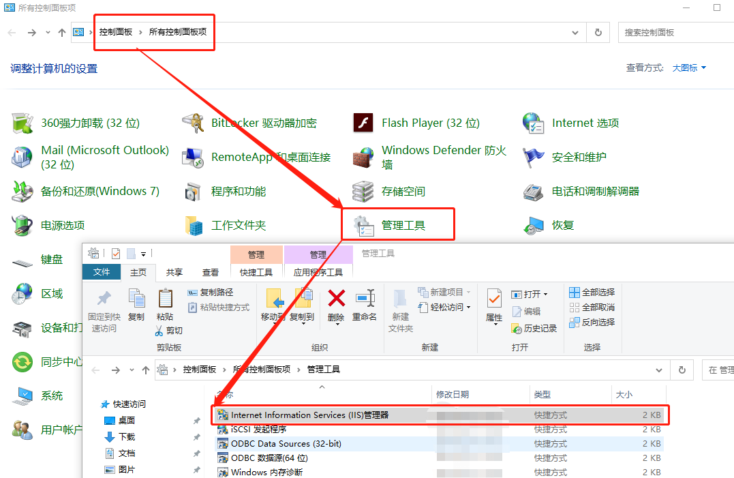Image resolution: width=734 pixels, height=478 pixels.
Task: Open 文档 in quick access sidebar
Action: (x=120, y=453)
